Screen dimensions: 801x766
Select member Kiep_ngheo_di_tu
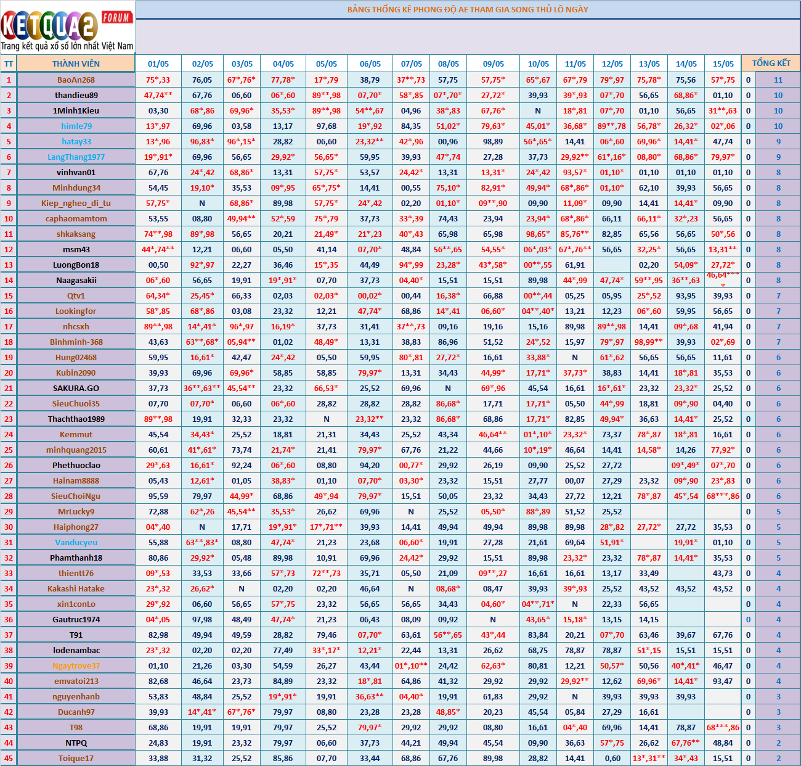76,203
